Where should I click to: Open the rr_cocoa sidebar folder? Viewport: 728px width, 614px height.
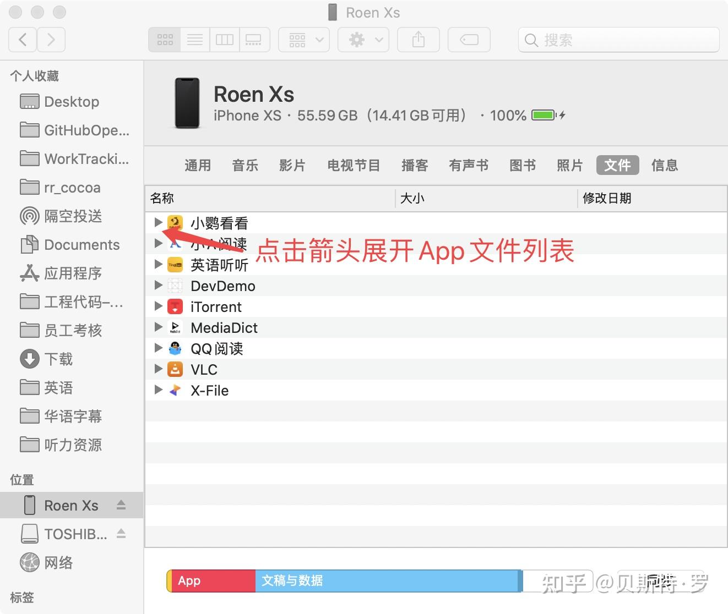[72, 188]
